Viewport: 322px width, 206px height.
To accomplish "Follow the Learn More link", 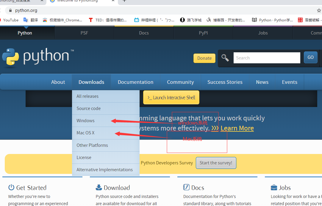I will tap(237, 128).
